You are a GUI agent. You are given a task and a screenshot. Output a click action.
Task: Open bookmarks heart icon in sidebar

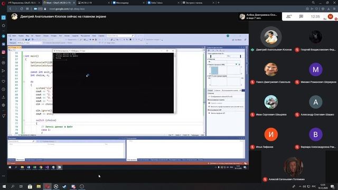pos(4,81)
